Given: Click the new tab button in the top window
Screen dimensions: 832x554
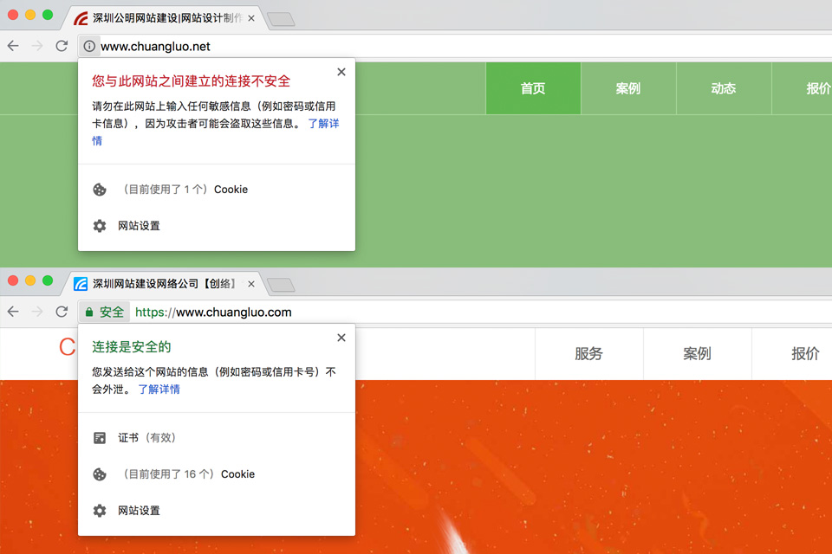Looking at the screenshot, I should [281, 17].
